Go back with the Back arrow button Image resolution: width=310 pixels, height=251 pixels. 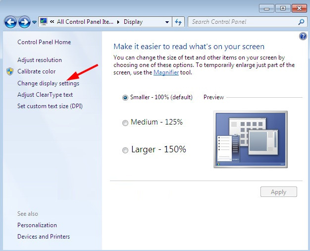(10, 22)
